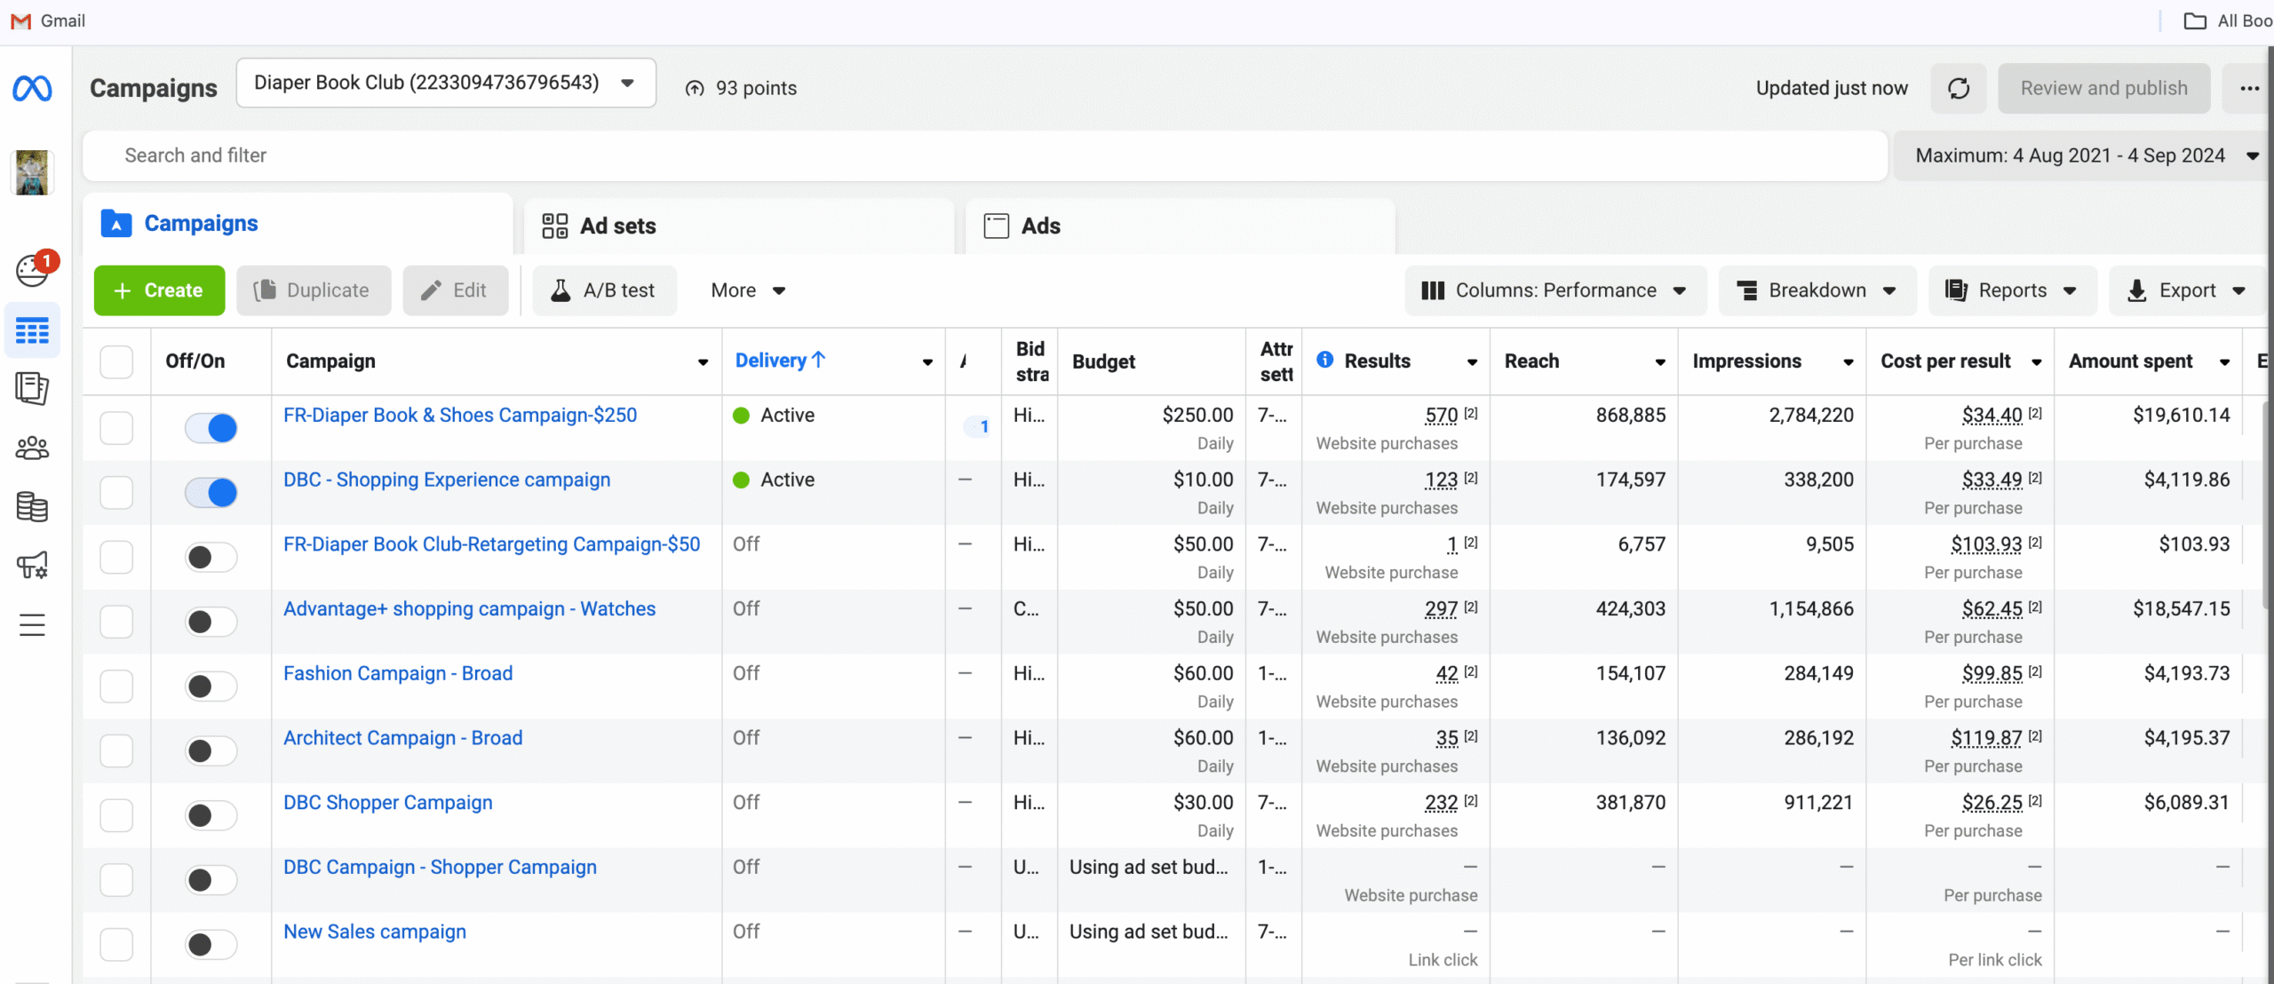Click the refresh data icon
The width and height of the screenshot is (2274, 984).
tap(1959, 88)
